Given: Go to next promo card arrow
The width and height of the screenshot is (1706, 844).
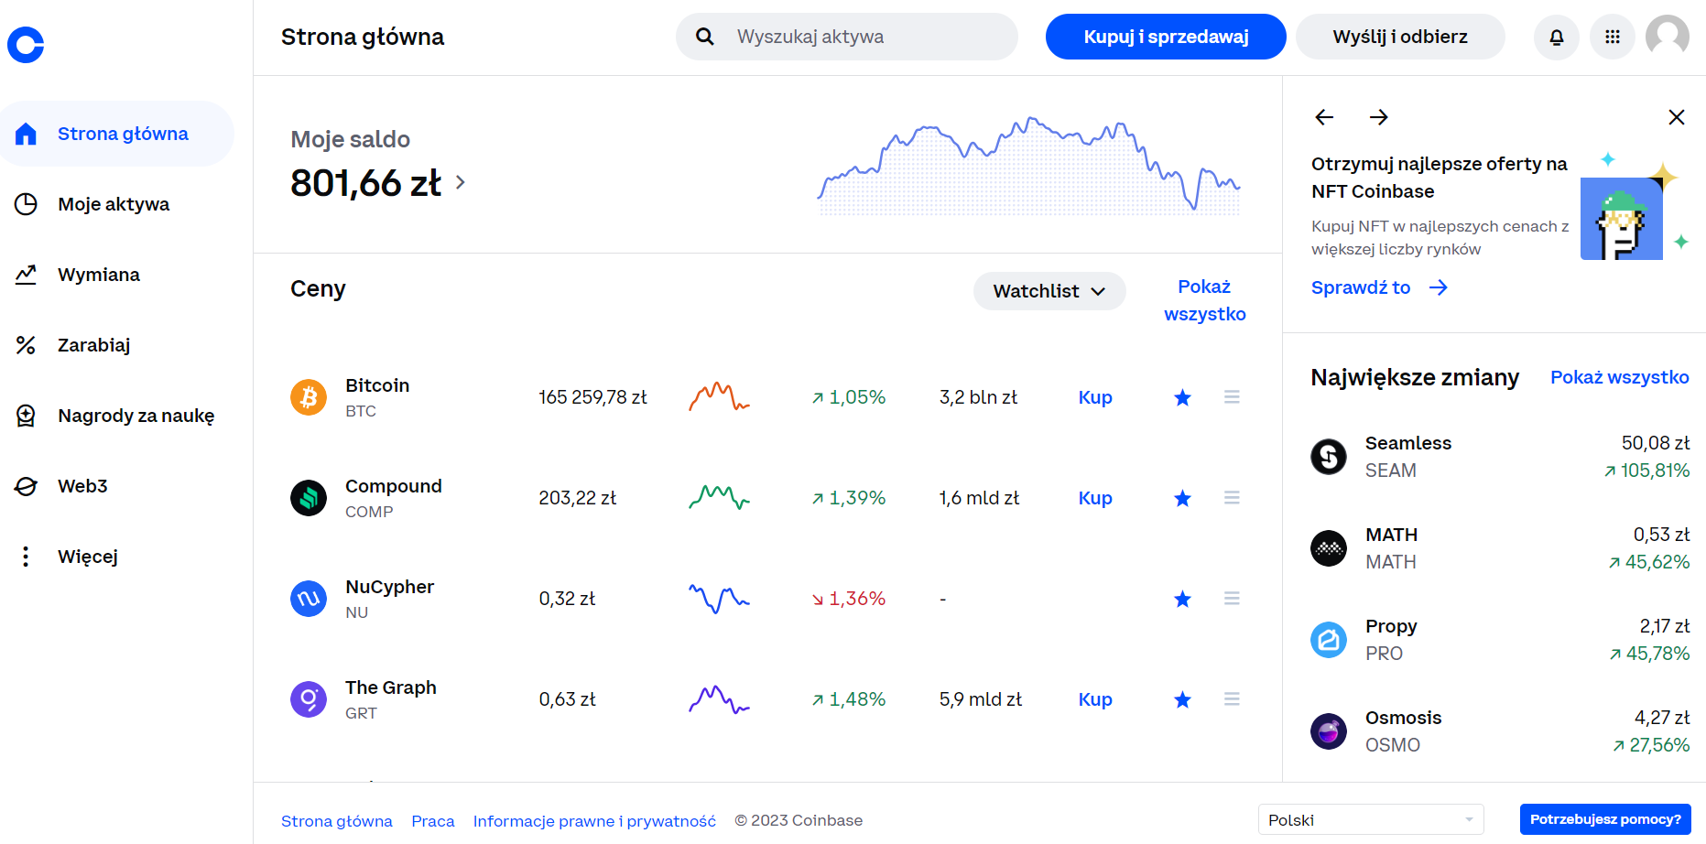Looking at the screenshot, I should (1378, 117).
